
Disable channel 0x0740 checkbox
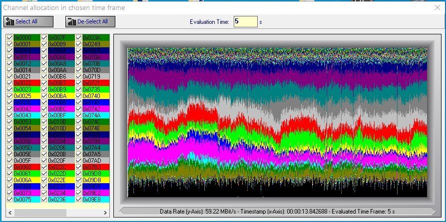coord(79,96)
